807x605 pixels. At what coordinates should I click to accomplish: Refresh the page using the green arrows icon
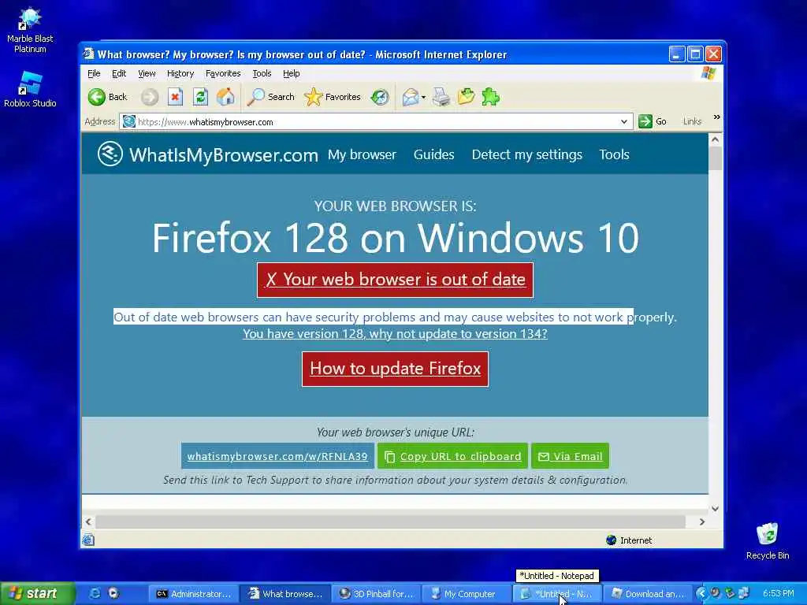(200, 97)
